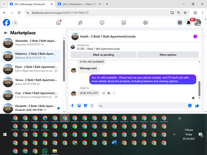The height and width of the screenshot is (155, 207).
Task: Record a voice clip with microphone icon
Action: pos(72,106)
